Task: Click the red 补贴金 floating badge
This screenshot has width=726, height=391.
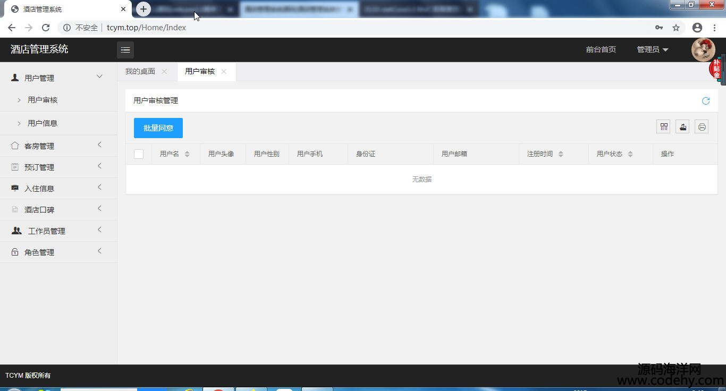Action: 716,69
